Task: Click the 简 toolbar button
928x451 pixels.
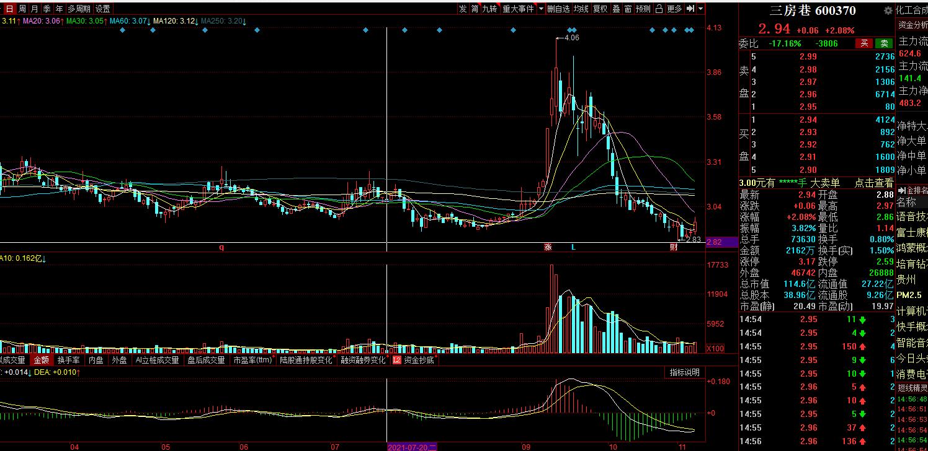Action: pyautogui.click(x=475, y=9)
